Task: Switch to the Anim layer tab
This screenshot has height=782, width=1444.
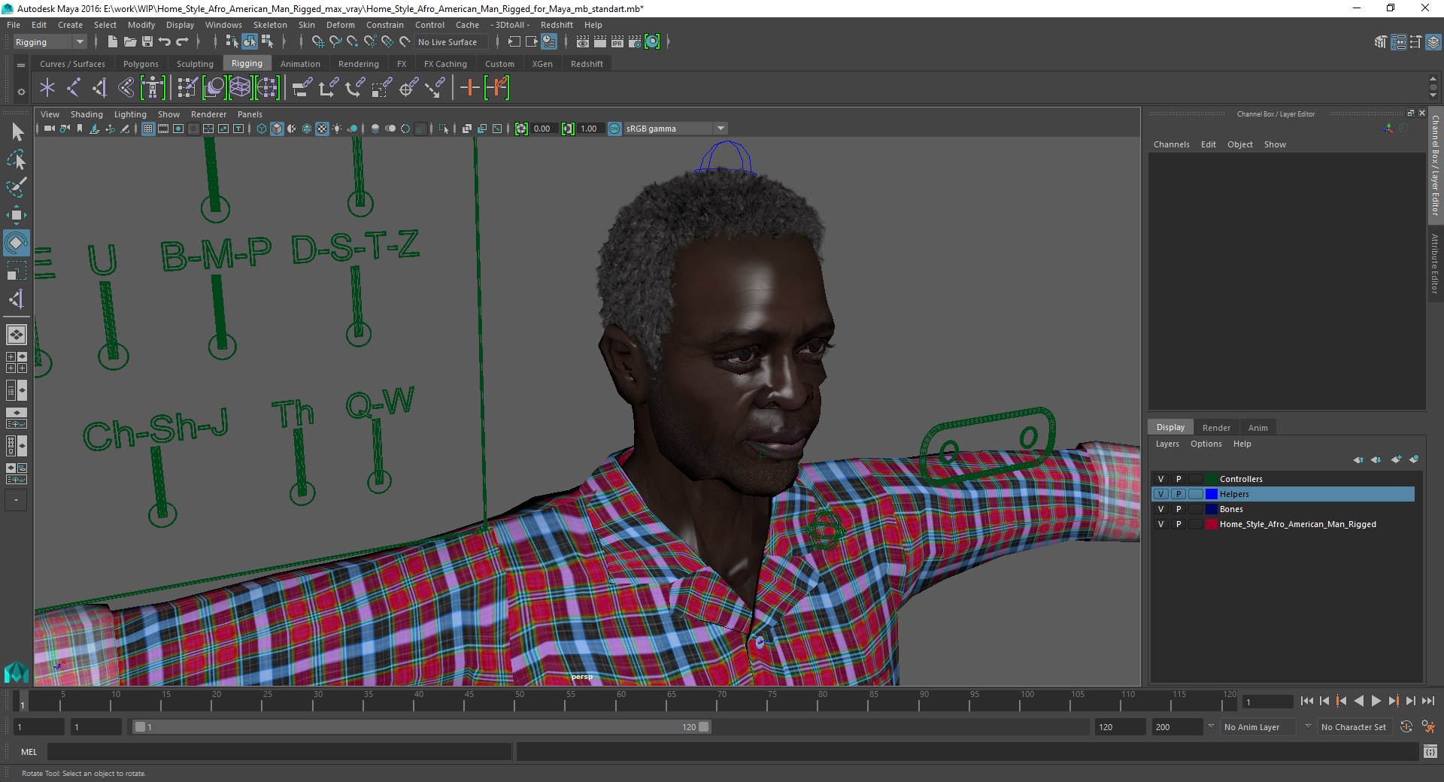Action: coord(1257,427)
